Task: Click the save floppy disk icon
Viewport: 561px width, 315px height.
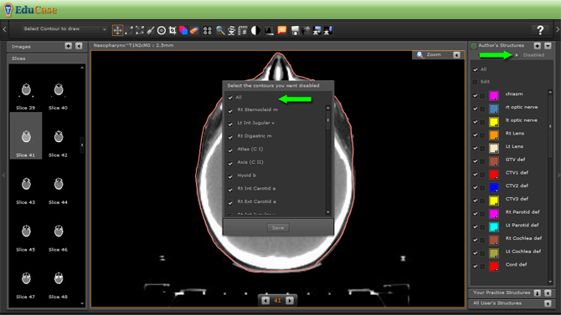Action: coord(295,30)
